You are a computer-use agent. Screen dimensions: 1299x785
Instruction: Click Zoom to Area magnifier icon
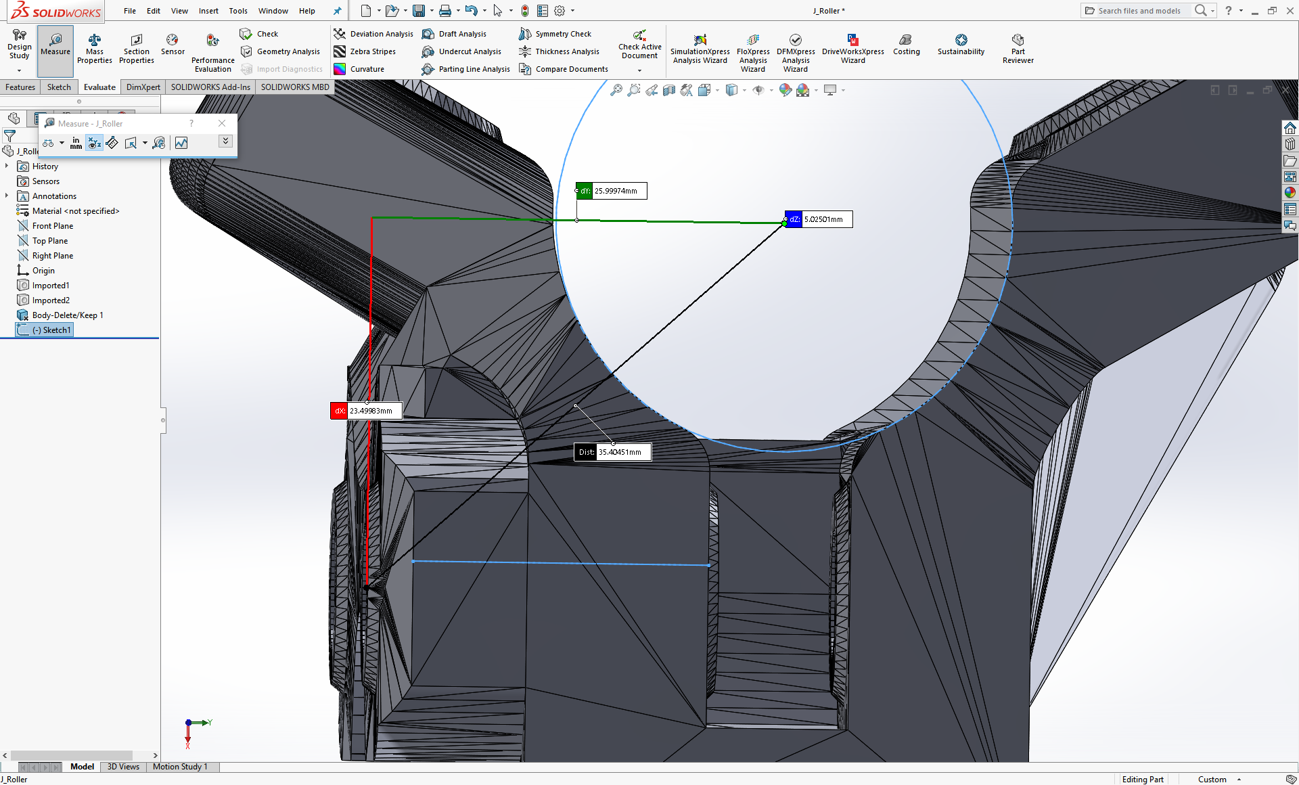[634, 90]
